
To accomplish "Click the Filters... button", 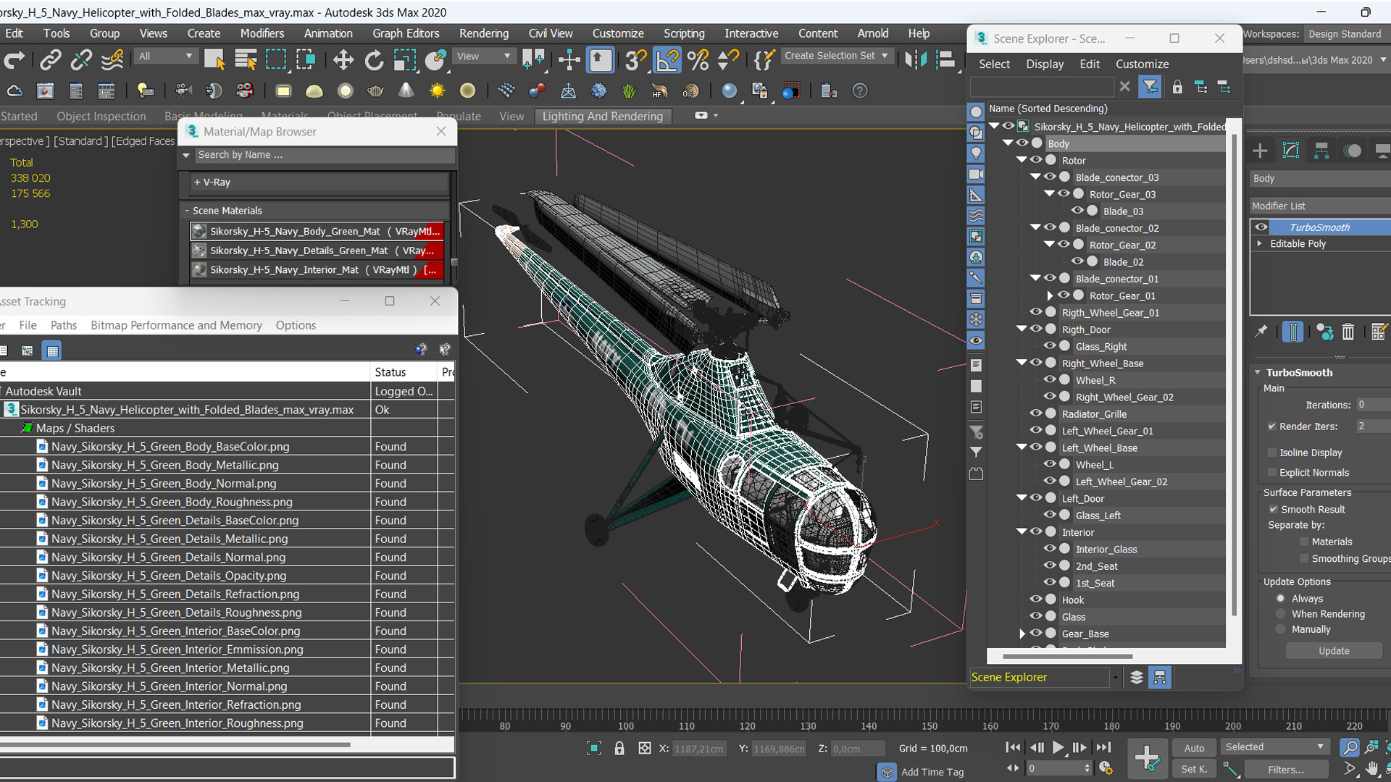I will 1285,770.
